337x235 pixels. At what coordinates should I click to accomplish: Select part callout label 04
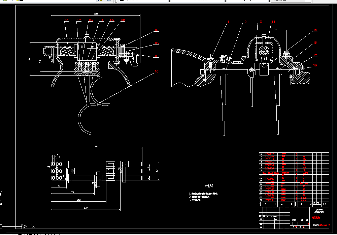point(101,20)
